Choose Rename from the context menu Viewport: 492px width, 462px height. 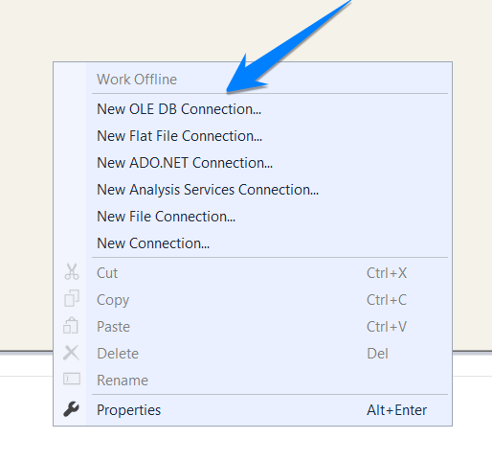[123, 381]
